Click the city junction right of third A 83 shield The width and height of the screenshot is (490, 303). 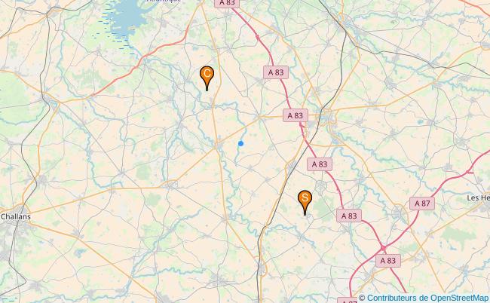click(x=326, y=118)
